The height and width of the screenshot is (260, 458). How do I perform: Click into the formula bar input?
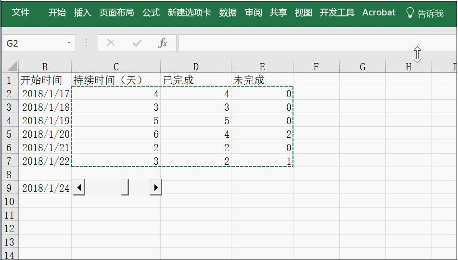click(318, 43)
